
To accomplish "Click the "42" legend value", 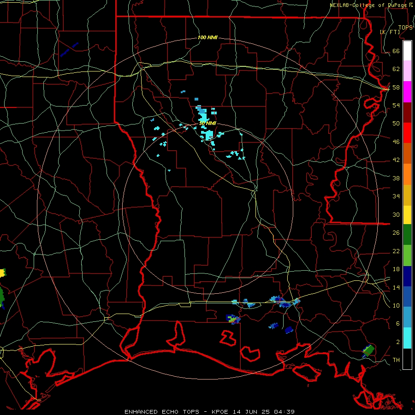I will click(x=396, y=160).
